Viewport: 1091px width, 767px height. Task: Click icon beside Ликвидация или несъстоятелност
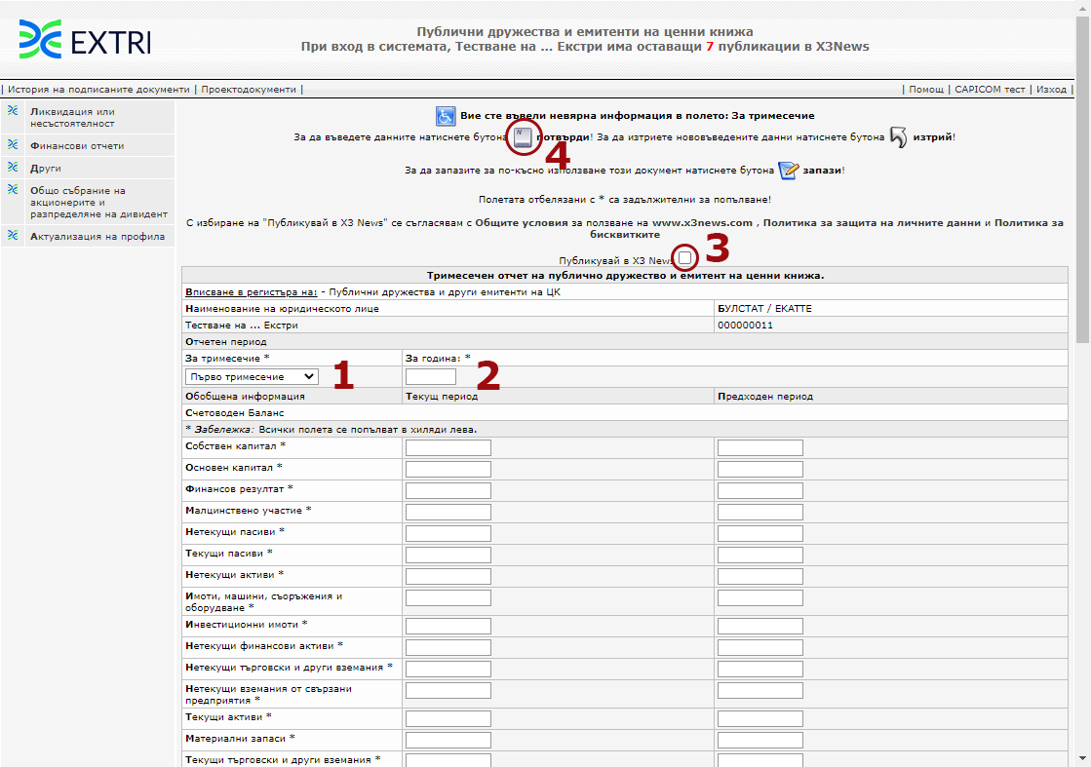[x=13, y=110]
